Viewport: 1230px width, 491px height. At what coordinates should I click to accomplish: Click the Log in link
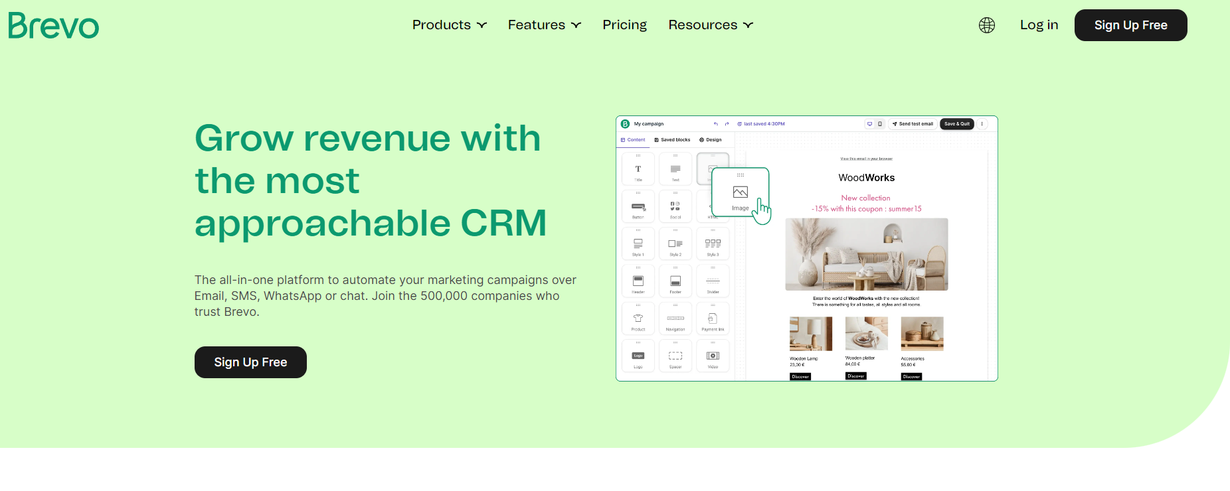click(x=1039, y=25)
